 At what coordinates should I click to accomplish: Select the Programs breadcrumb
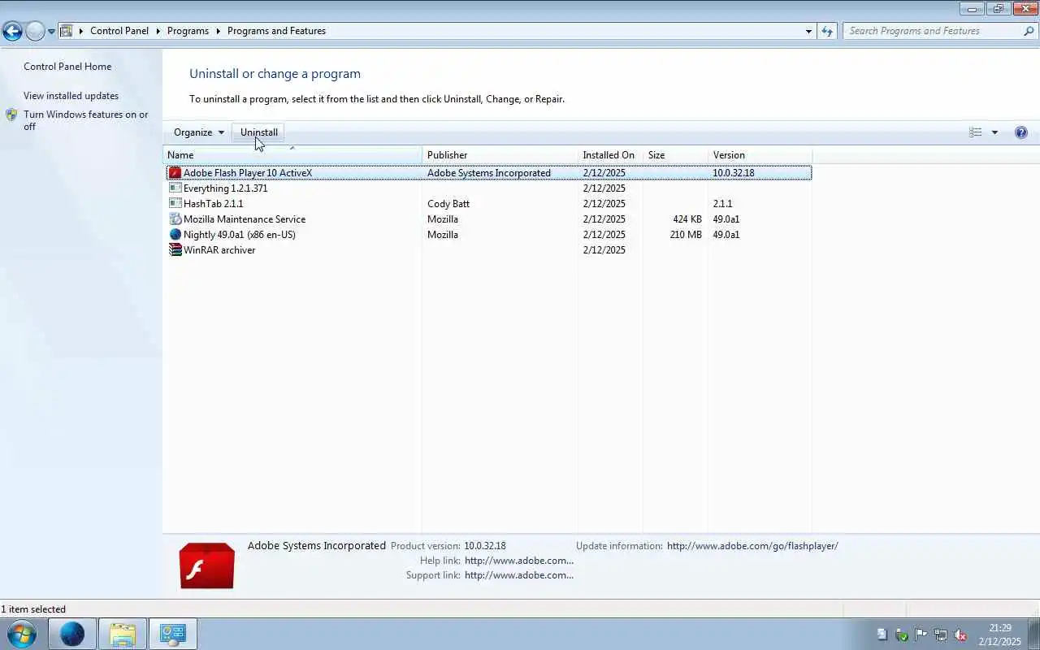tap(188, 31)
